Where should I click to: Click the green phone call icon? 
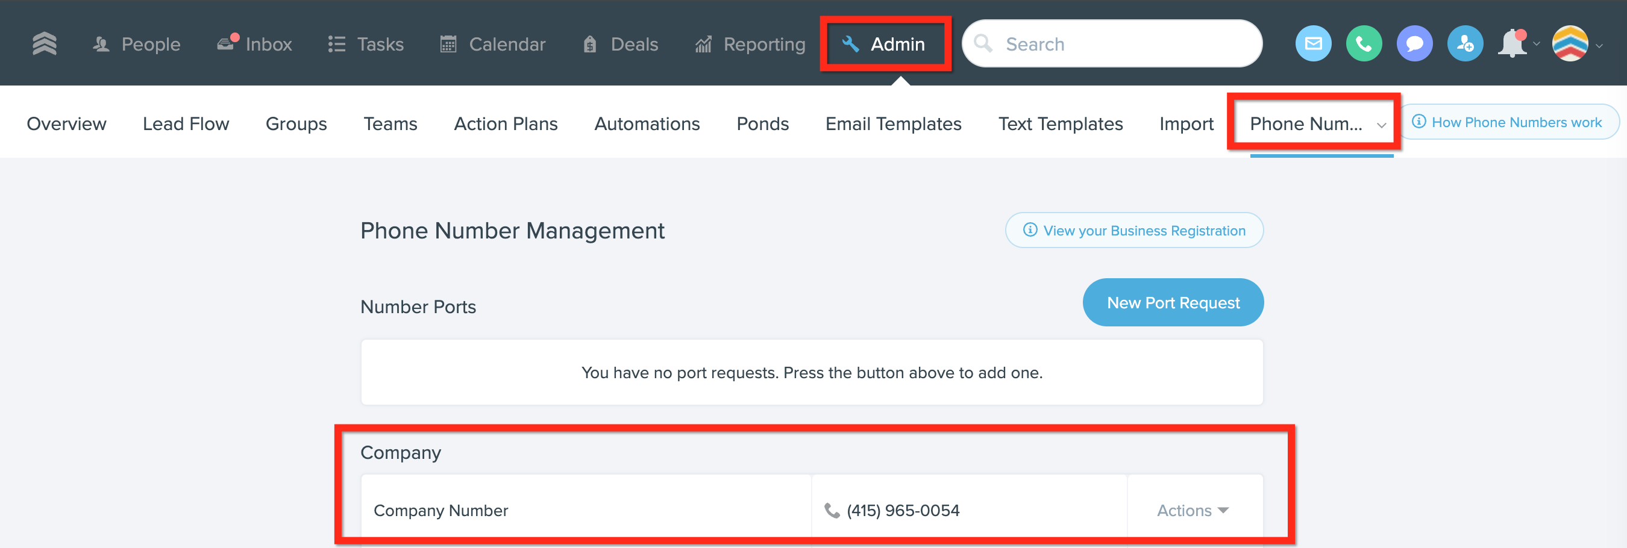(x=1364, y=43)
